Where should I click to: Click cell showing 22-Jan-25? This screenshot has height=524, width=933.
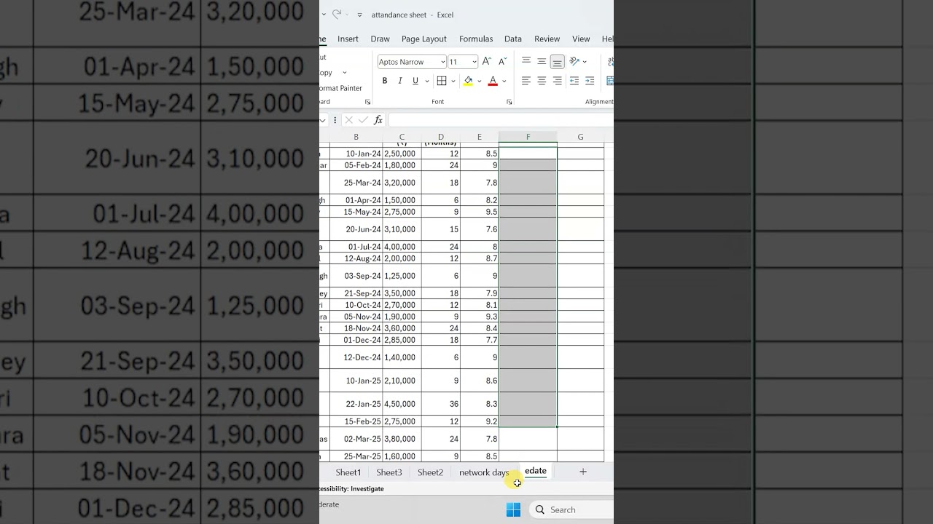click(x=356, y=404)
